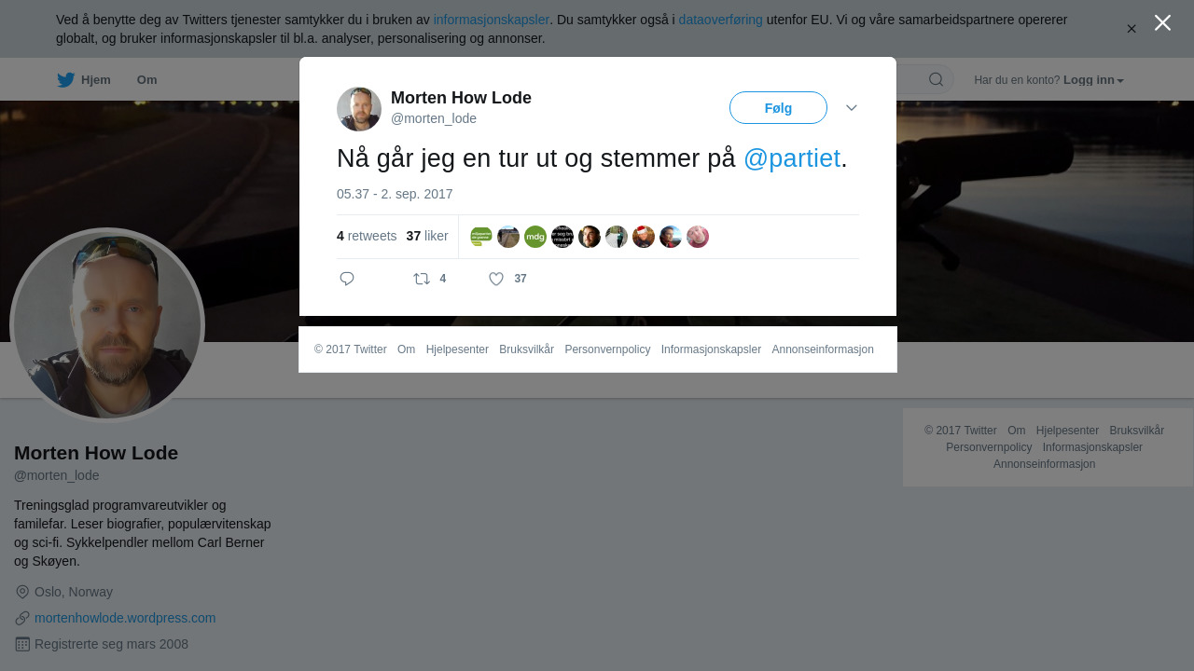Open the informasjonskapsler link in banner
The image size is (1194, 671).
click(x=492, y=20)
